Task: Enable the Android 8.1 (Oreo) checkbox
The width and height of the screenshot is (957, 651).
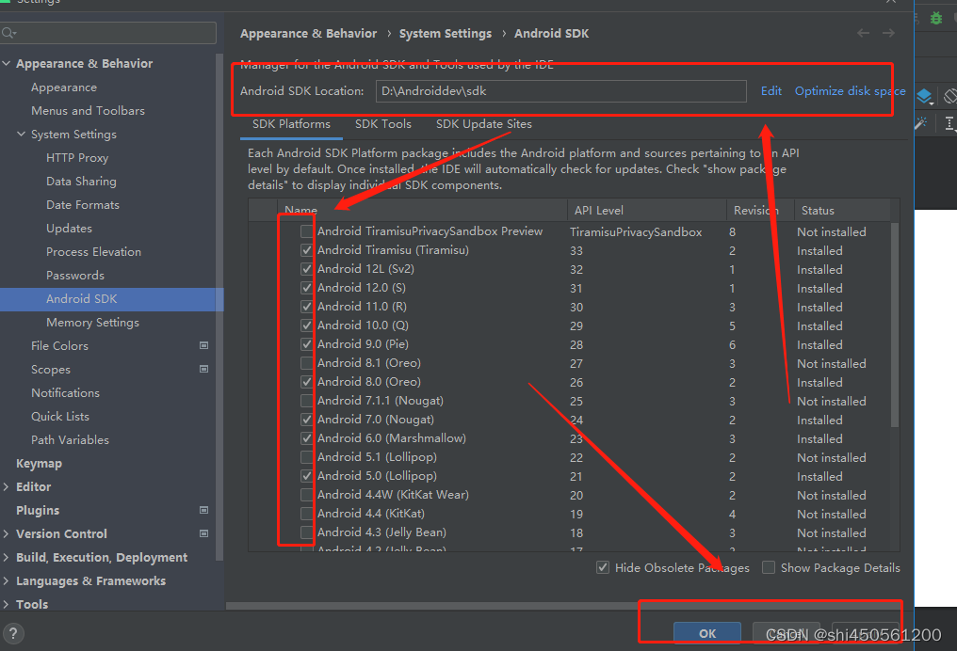Action: tap(306, 363)
